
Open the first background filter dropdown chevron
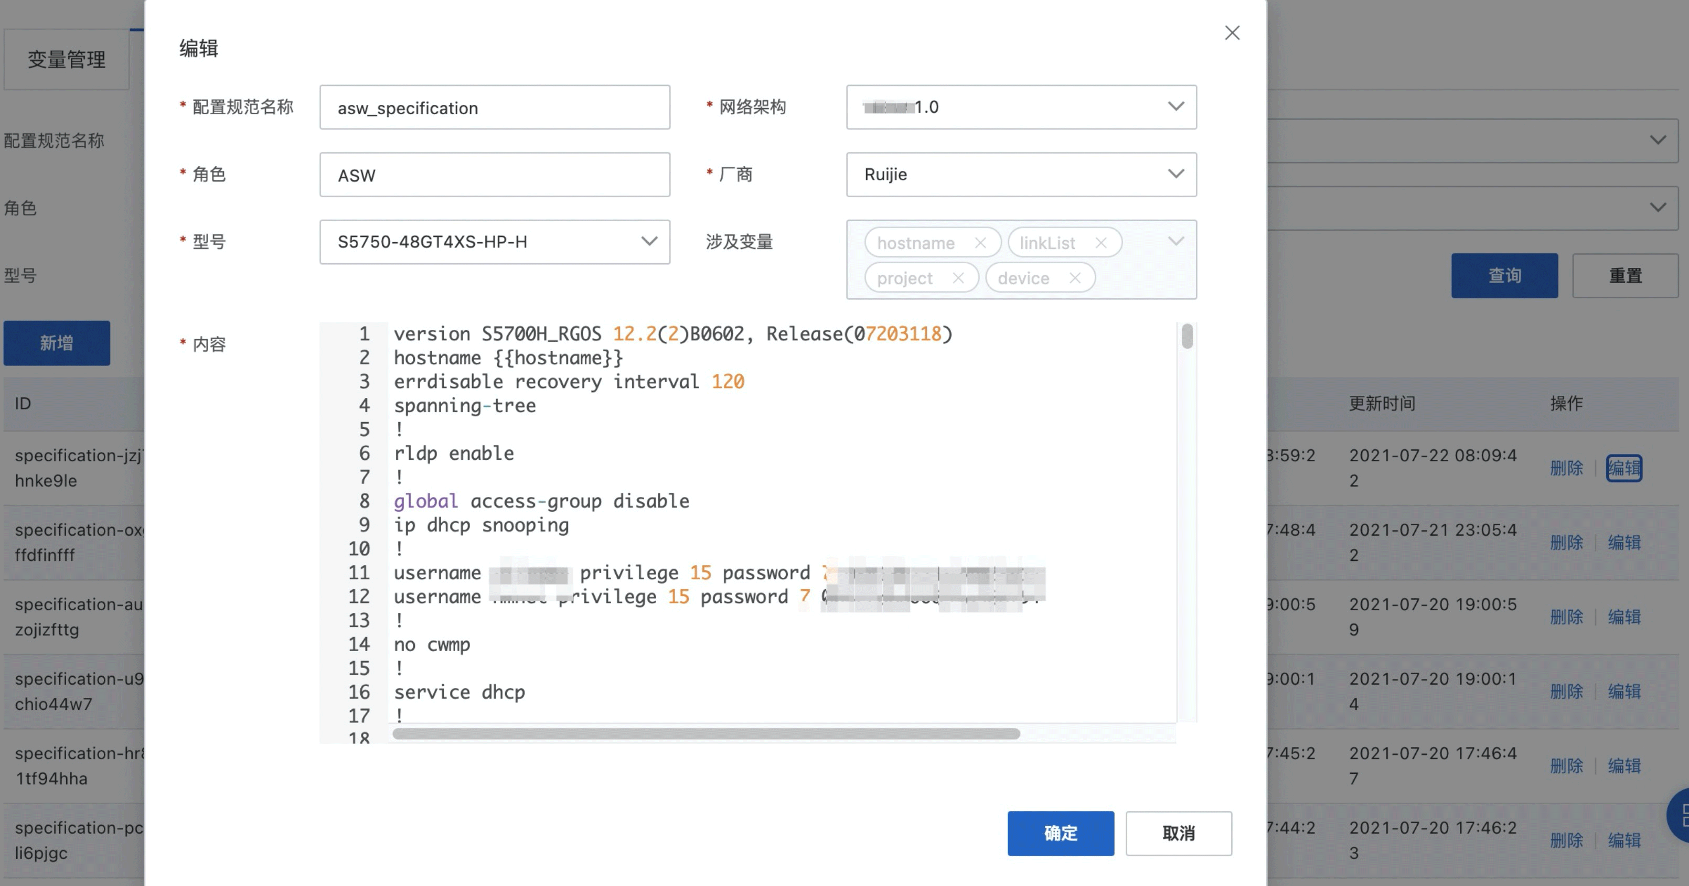(x=1658, y=139)
